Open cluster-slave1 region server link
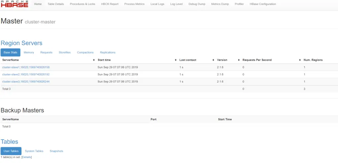This screenshot has height=163, width=338. (26, 67)
